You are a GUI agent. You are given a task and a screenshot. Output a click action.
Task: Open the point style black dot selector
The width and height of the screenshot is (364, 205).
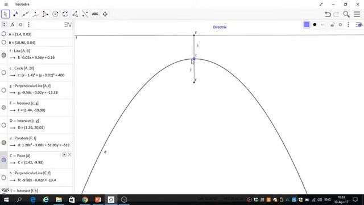tap(315, 24)
